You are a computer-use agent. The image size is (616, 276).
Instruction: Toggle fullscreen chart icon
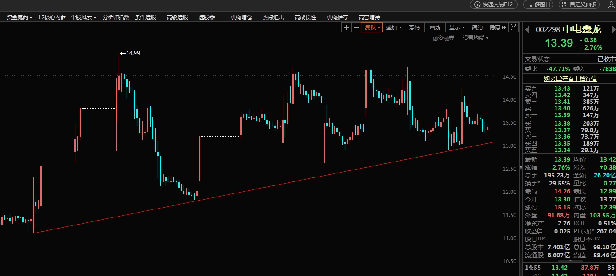(x=513, y=28)
